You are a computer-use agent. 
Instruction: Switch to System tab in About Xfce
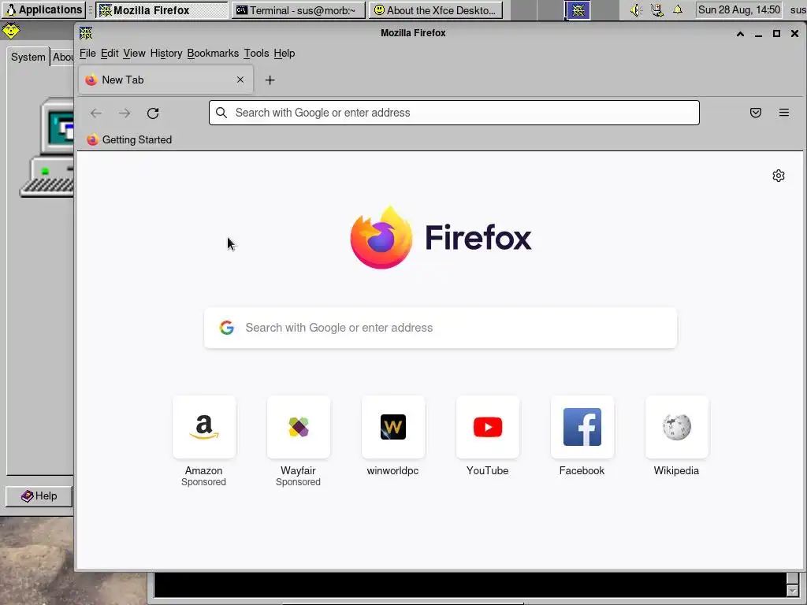[x=28, y=57]
